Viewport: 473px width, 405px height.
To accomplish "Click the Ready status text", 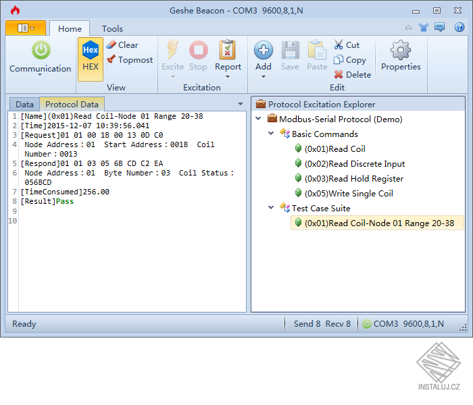I will coord(24,324).
